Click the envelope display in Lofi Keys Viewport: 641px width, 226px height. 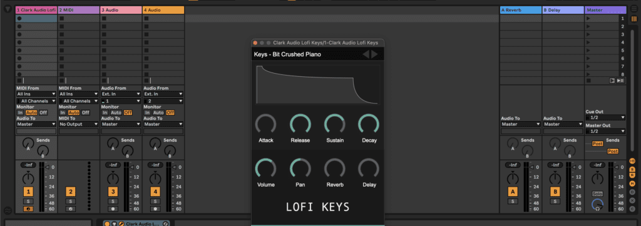coord(317,85)
